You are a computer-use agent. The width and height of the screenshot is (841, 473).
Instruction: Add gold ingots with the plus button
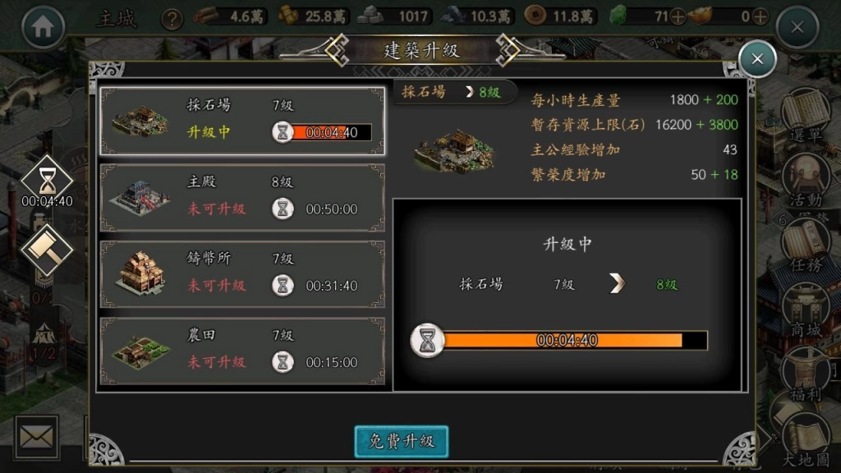pos(760,16)
